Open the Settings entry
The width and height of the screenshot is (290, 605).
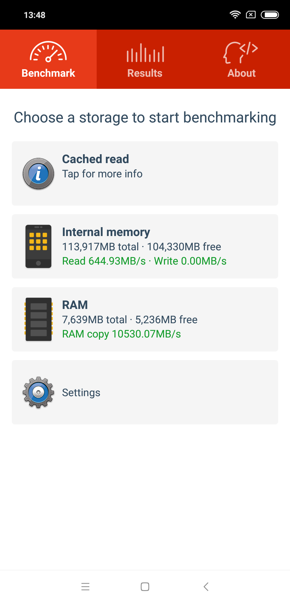145,392
